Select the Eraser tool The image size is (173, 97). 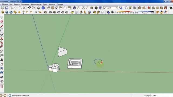pyautogui.click(x=2, y=21)
